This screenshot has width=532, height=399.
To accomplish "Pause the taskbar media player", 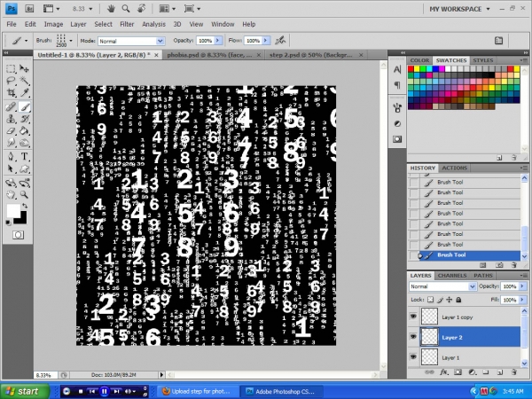I will (104, 392).
